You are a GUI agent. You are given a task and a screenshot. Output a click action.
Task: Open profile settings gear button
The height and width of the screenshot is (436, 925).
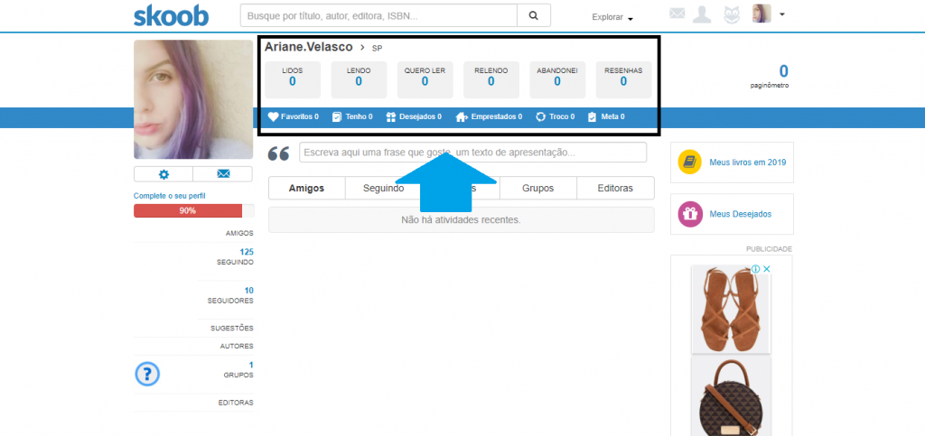click(164, 174)
